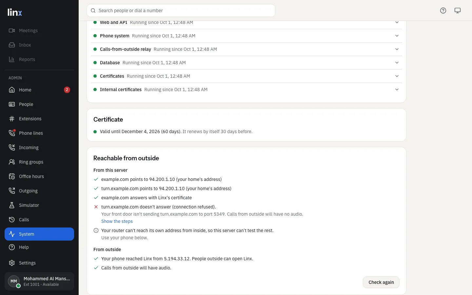Expand the Calls-from-outside relay chevron
Viewport: 472px width, 295px height.
397,49
